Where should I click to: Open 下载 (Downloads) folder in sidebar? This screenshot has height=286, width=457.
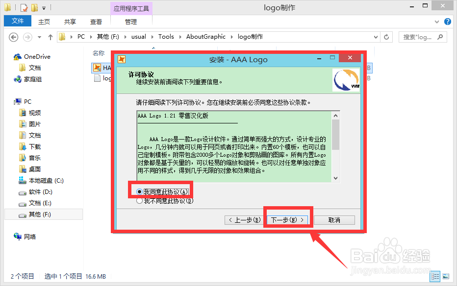pyautogui.click(x=30, y=146)
